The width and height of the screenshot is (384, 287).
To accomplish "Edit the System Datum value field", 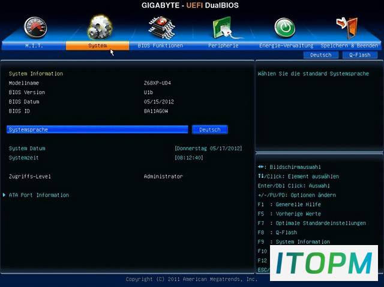I will pyautogui.click(x=208, y=149).
